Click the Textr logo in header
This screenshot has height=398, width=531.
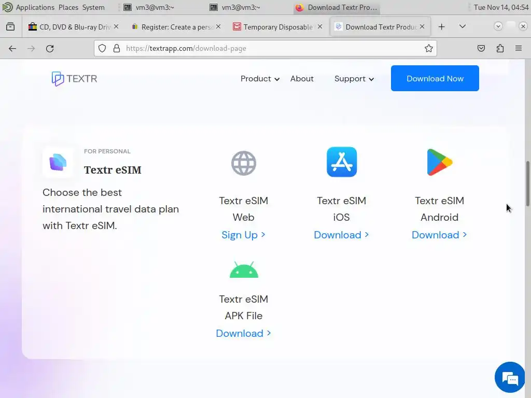click(74, 79)
